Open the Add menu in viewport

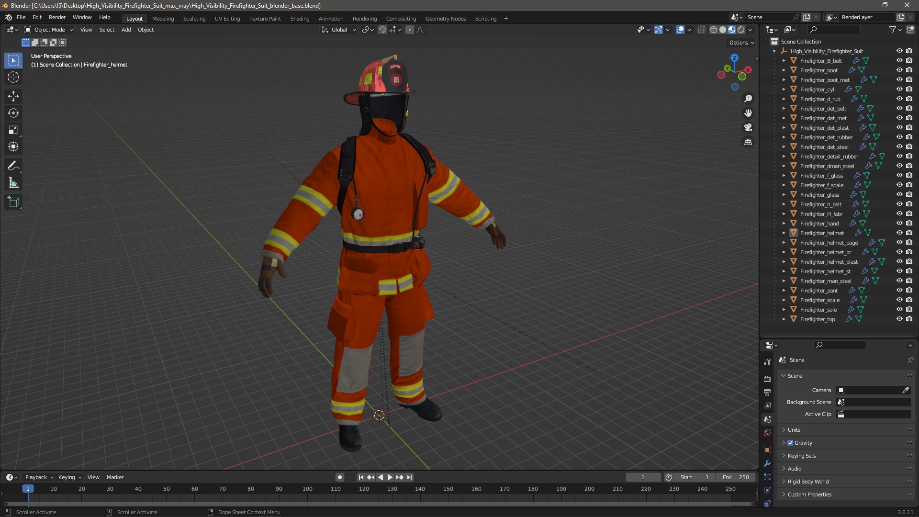tap(126, 30)
